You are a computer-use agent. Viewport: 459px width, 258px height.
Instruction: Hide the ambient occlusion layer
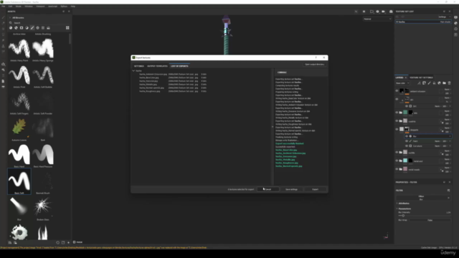(x=397, y=91)
